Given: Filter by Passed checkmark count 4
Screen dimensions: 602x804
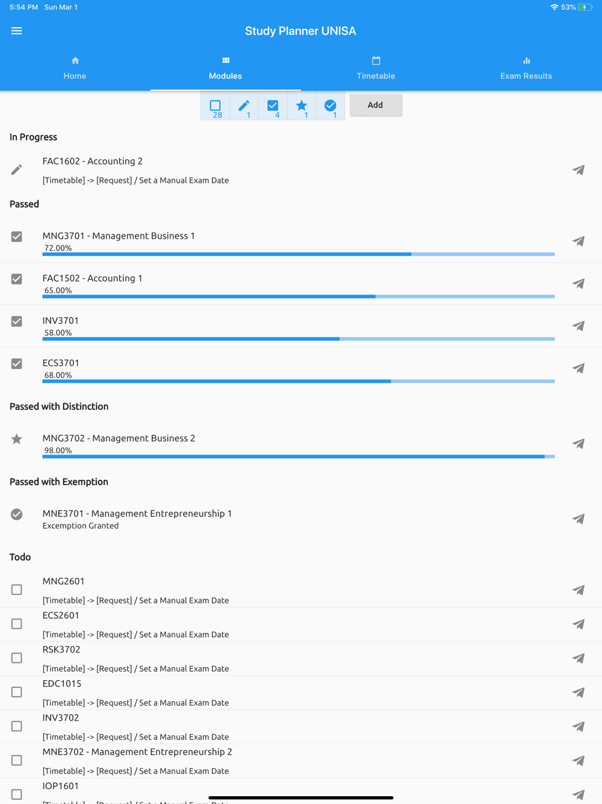Looking at the screenshot, I should [x=273, y=106].
